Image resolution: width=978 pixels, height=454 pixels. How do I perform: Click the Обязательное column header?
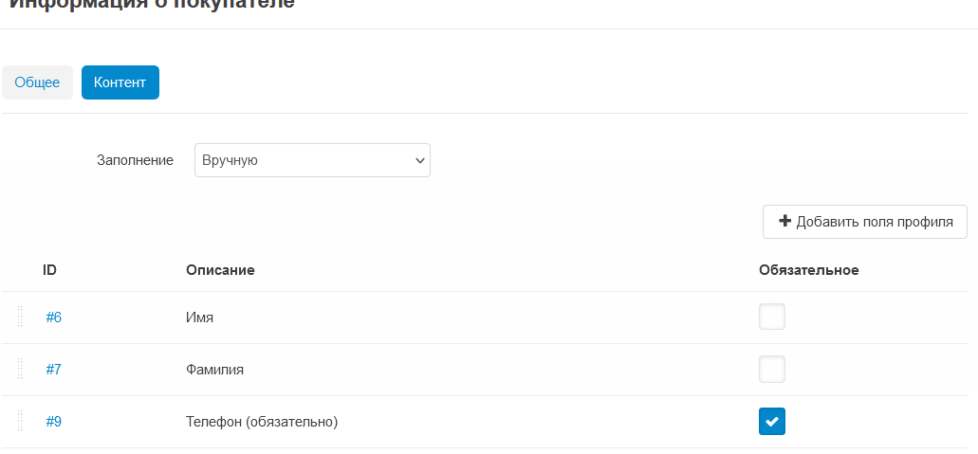(809, 270)
